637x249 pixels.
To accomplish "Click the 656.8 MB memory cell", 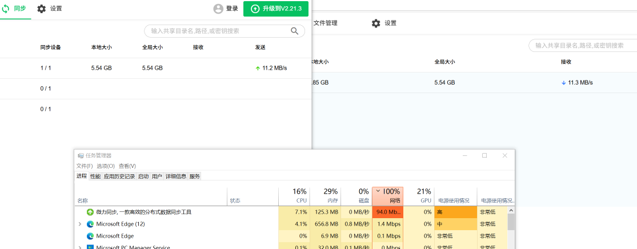I will 325,224.
